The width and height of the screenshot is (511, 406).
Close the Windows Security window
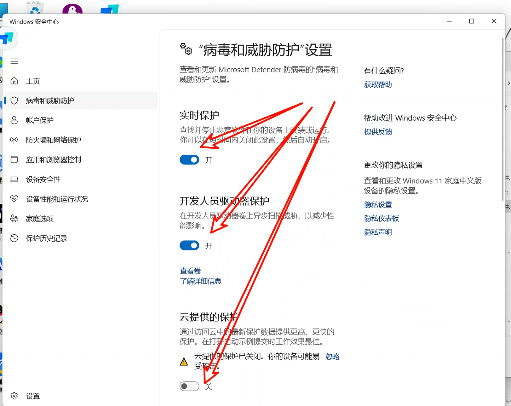494,21
